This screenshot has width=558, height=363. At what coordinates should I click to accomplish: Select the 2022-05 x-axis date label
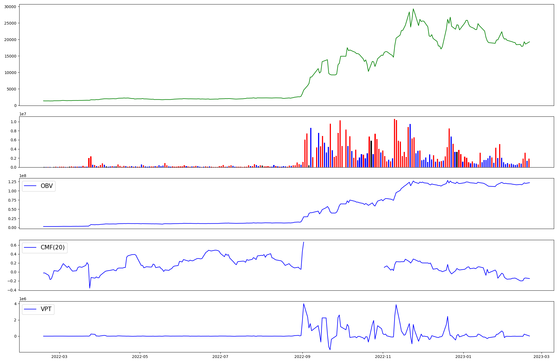tap(140, 357)
